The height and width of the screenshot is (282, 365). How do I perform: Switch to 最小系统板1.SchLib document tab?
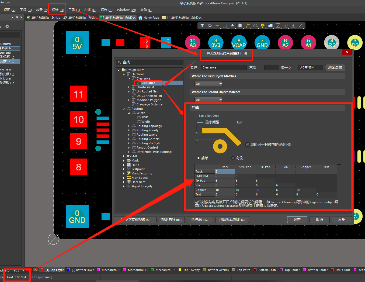43,18
